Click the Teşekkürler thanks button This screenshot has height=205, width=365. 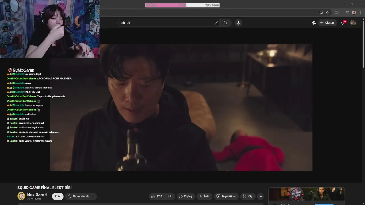pyautogui.click(x=226, y=196)
